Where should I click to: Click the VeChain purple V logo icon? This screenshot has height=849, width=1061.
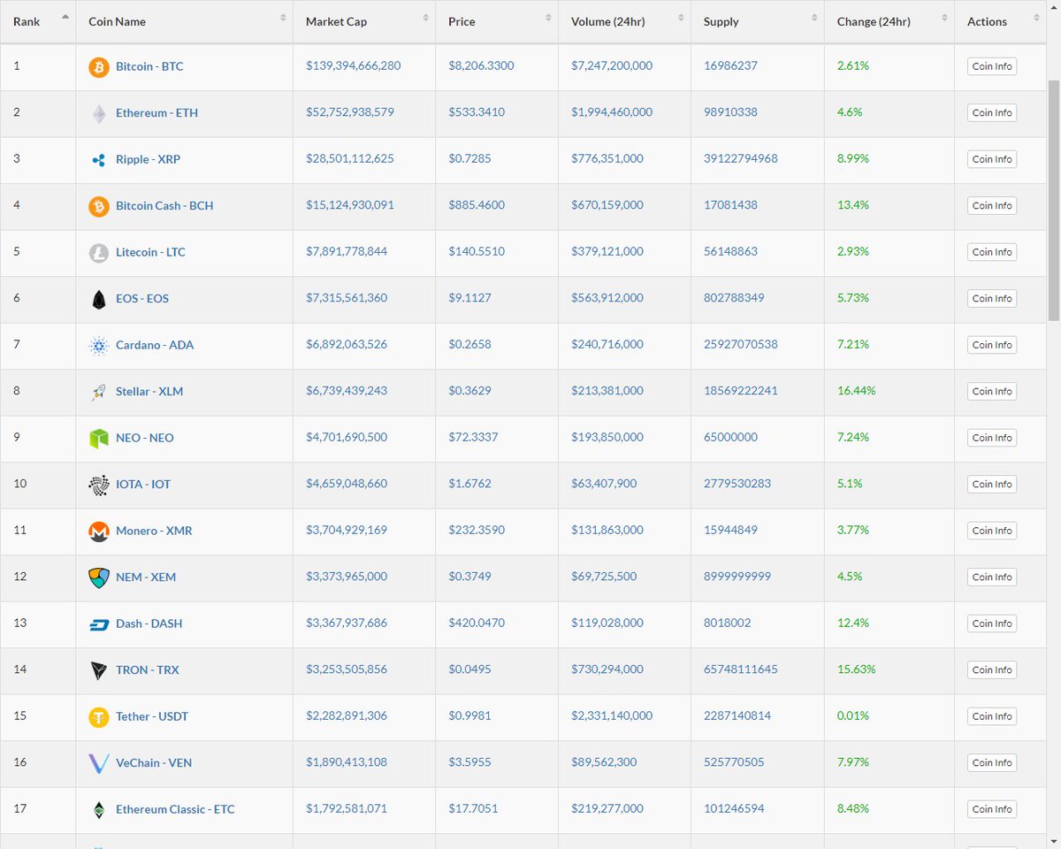coord(99,763)
